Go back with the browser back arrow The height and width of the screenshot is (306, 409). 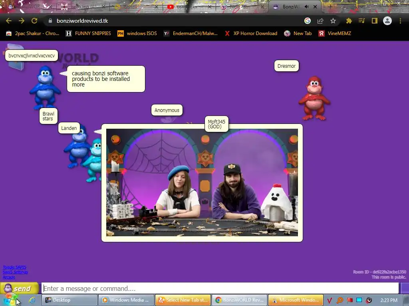click(9, 21)
